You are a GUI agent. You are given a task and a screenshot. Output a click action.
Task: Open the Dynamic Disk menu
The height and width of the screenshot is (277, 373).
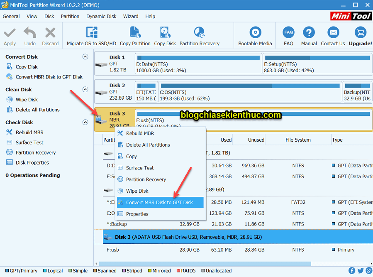[x=101, y=17]
